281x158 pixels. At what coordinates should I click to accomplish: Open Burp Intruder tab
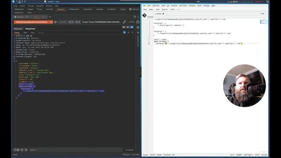tap(50, 9)
